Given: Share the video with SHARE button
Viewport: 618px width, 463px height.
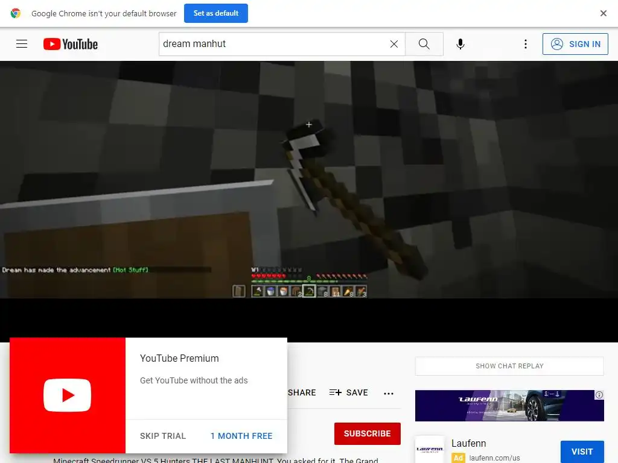Looking at the screenshot, I should tap(302, 392).
